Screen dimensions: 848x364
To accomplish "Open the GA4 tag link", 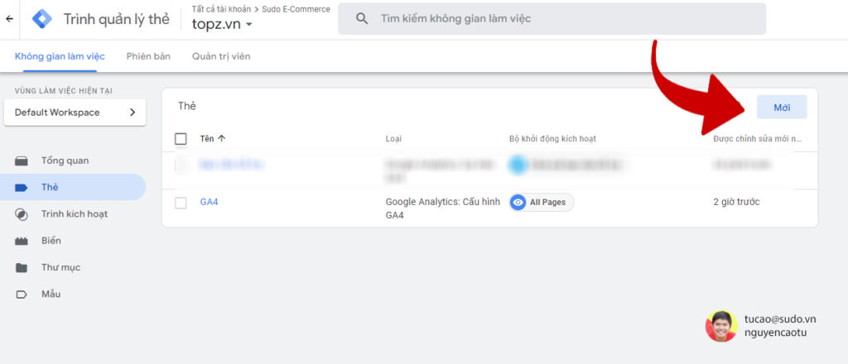I will [209, 202].
